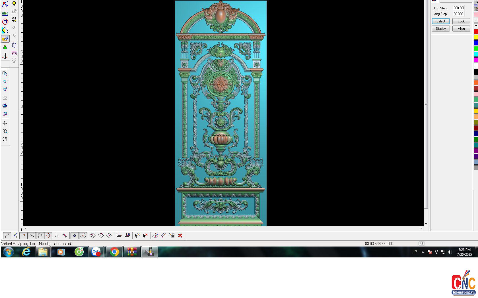478x298 pixels.
Task: Show hidden system tray icons
Action: [x=423, y=252]
